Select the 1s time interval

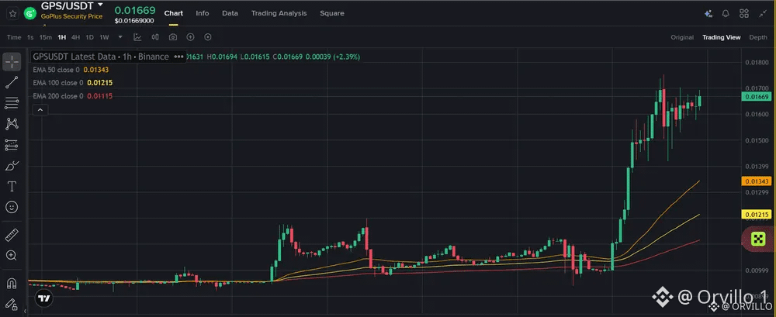tap(30, 37)
